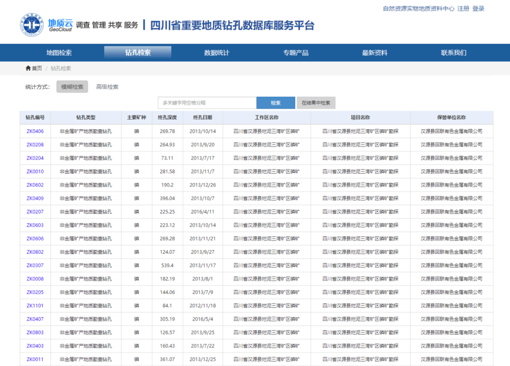Click the 终孔深度 column header
This screenshot has width=510, height=366.
167,118
